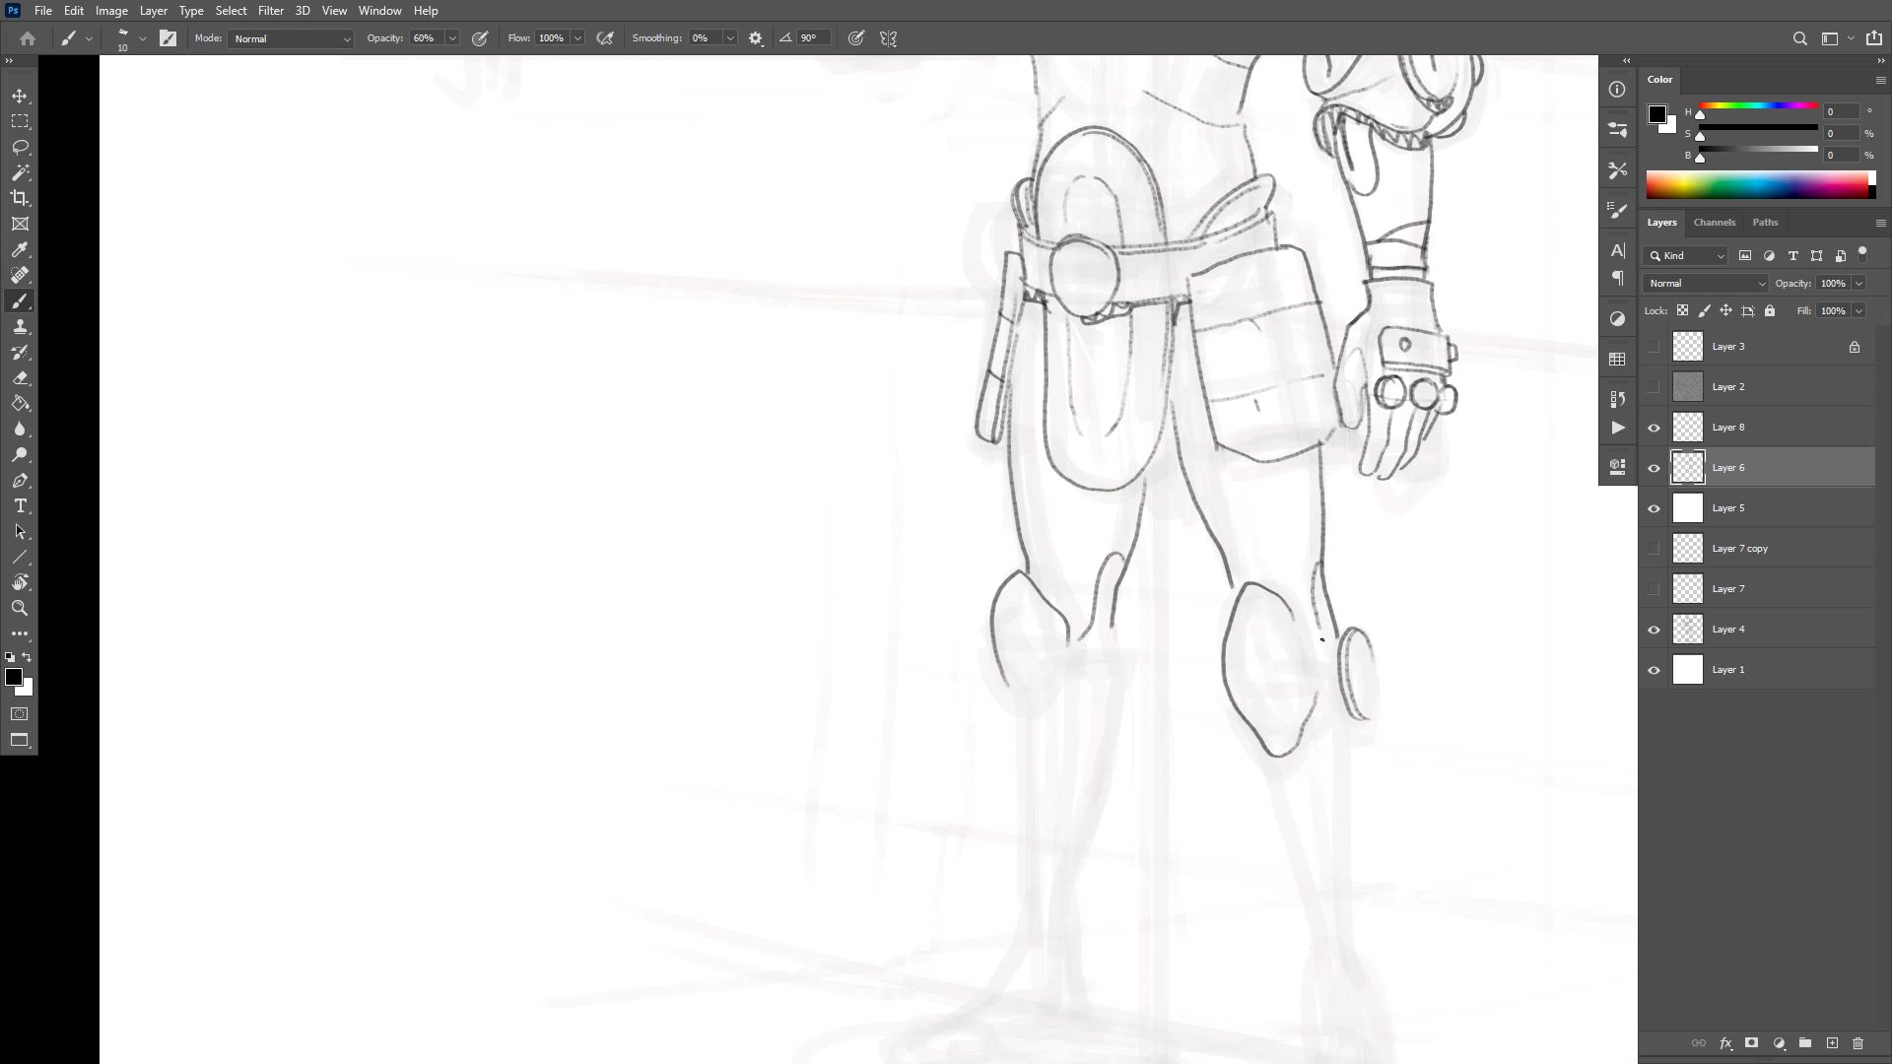This screenshot has height=1064, width=1892.
Task: Select the Move tool
Action: [x=20, y=96]
